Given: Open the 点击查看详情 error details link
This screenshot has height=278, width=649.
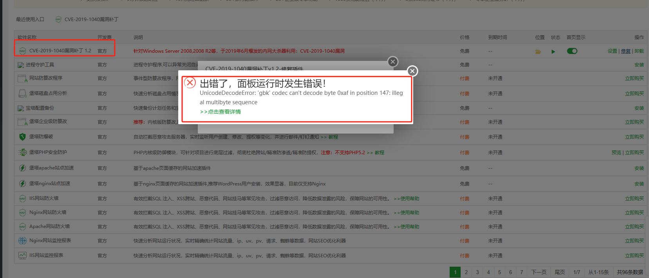Looking at the screenshot, I should click(221, 112).
